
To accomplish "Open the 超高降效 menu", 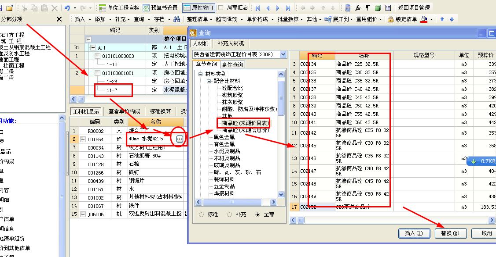I will pyautogui.click(x=229, y=19).
